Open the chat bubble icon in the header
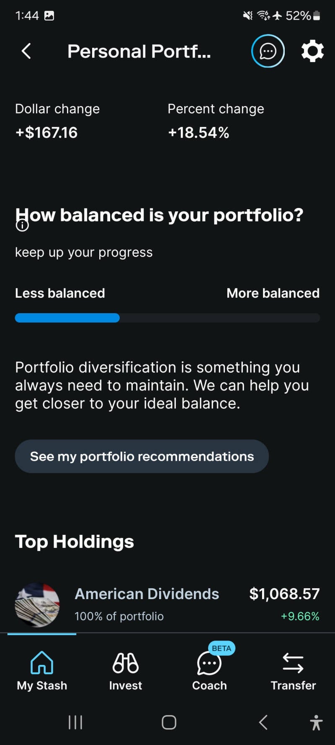Screen dimensions: 335x745 click(268, 51)
